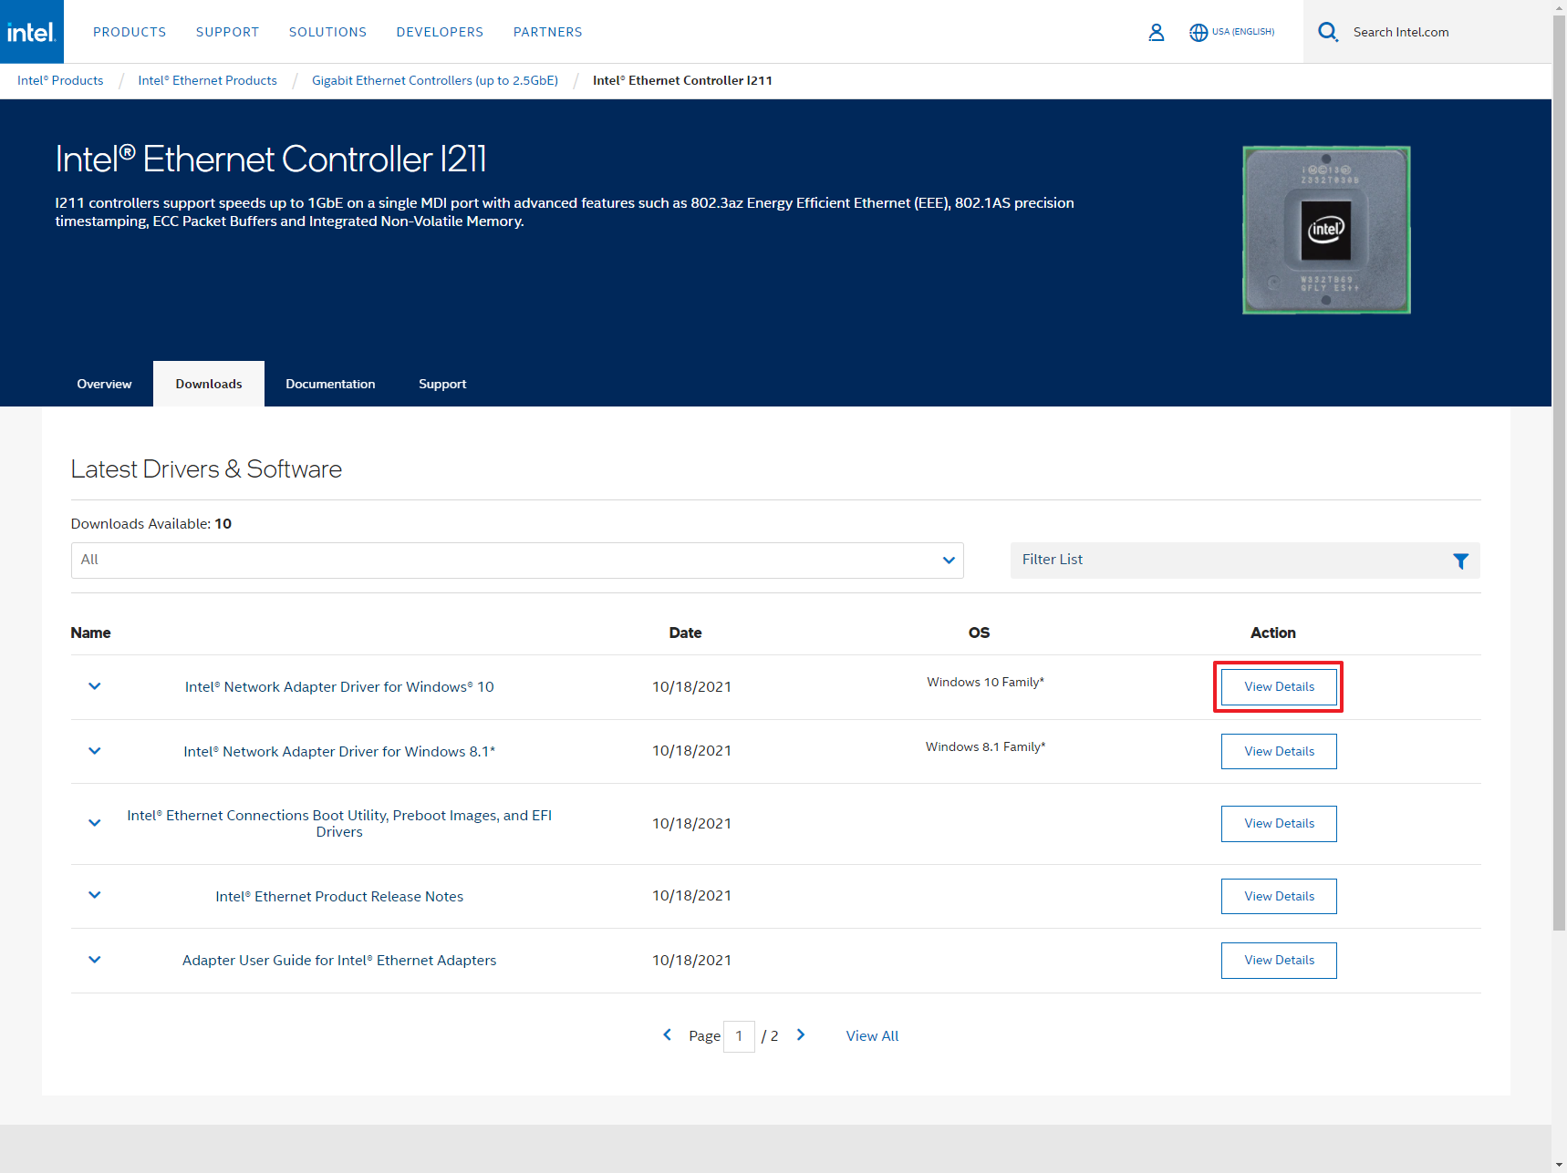Click the Intel logo home icon
The width and height of the screenshot is (1567, 1173).
[32, 32]
